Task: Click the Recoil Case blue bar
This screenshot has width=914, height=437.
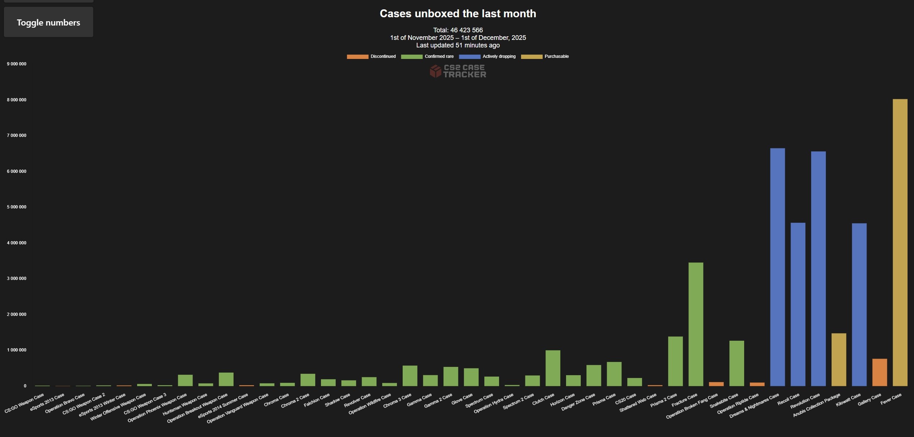Action: click(x=798, y=304)
